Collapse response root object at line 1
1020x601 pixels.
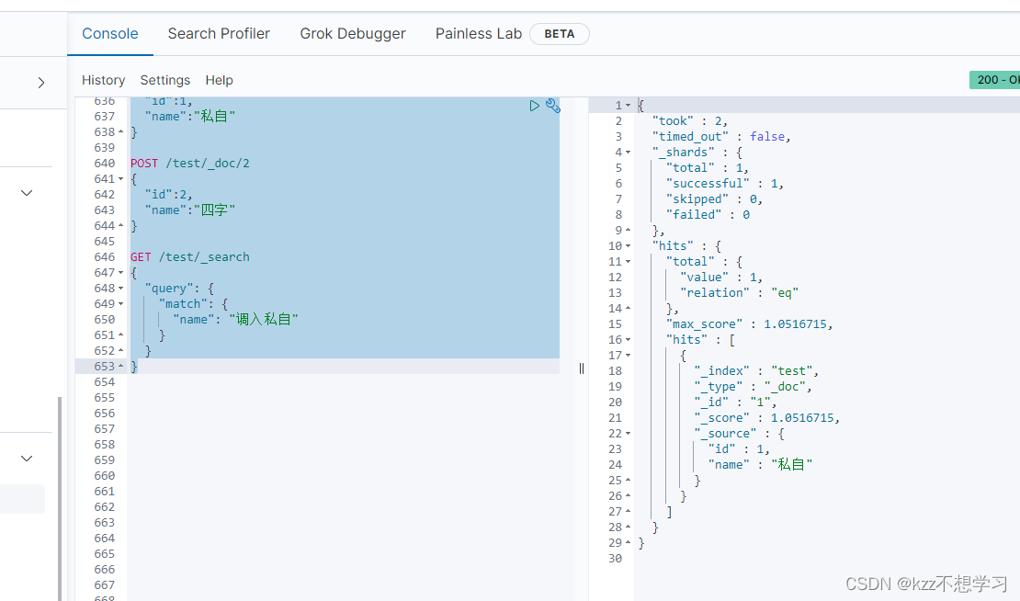(x=628, y=106)
